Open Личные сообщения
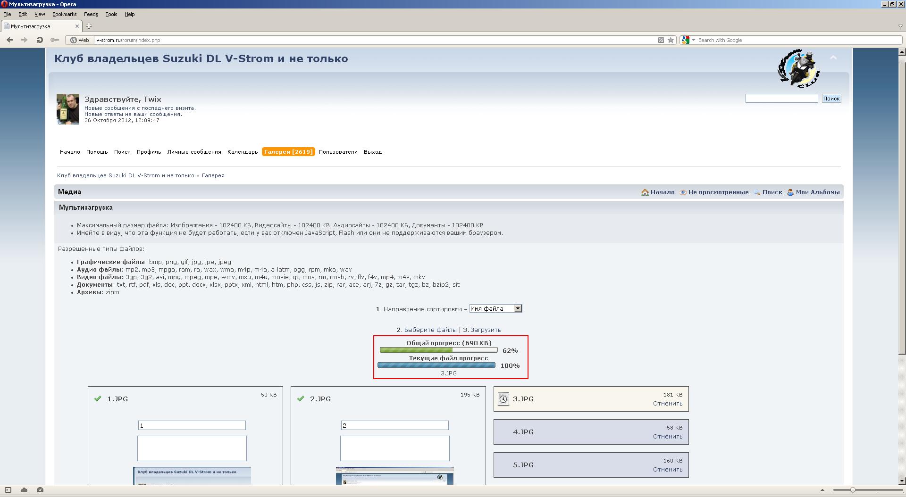906x497 pixels. pos(194,152)
